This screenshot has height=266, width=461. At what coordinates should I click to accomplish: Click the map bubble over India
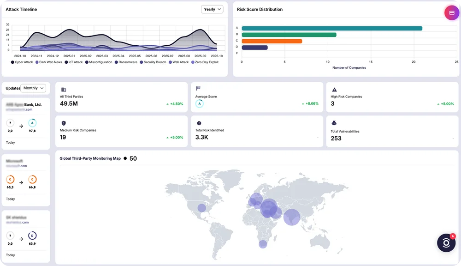point(292,217)
